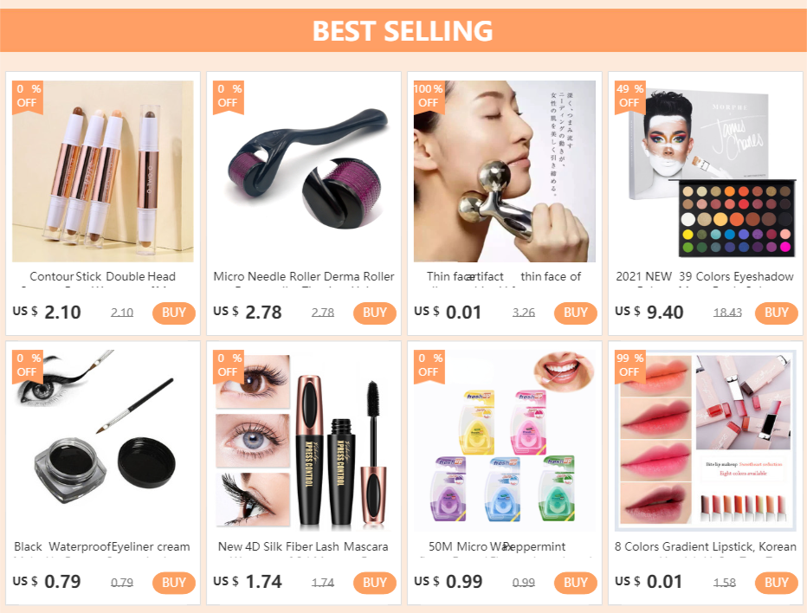Buy the thin face roller at US $0.01
The image size is (807, 613).
576,313
